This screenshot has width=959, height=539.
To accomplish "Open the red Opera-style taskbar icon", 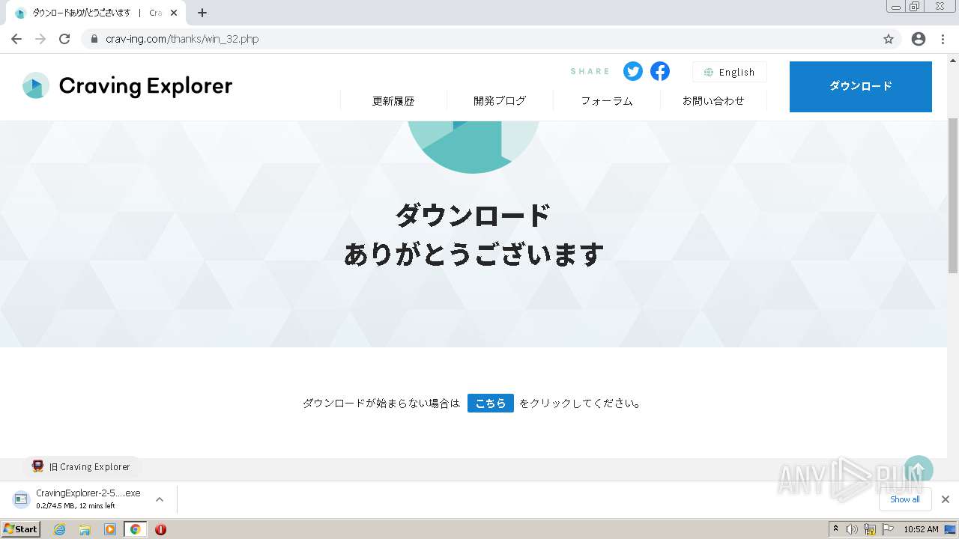I will (x=160, y=529).
